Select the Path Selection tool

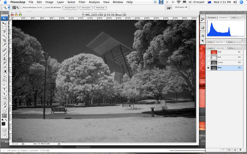[5, 94]
